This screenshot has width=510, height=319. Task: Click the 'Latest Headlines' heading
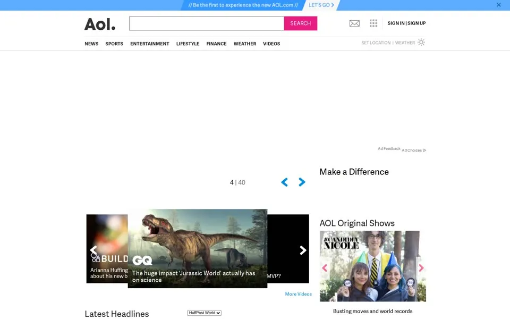coord(117,314)
